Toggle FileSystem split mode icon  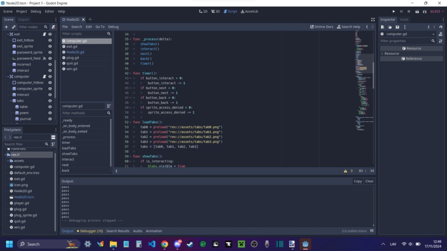[x=53, y=137]
